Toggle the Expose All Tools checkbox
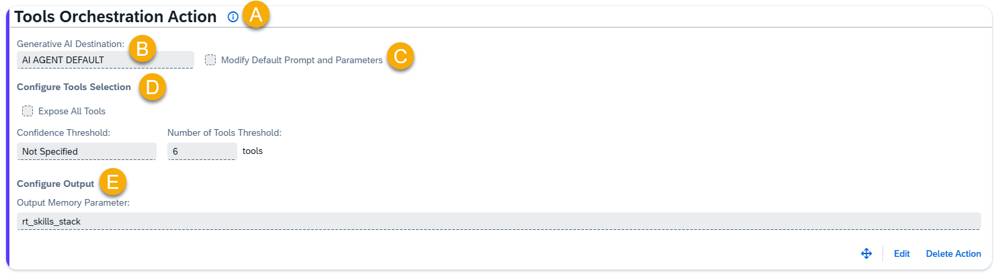 point(28,111)
